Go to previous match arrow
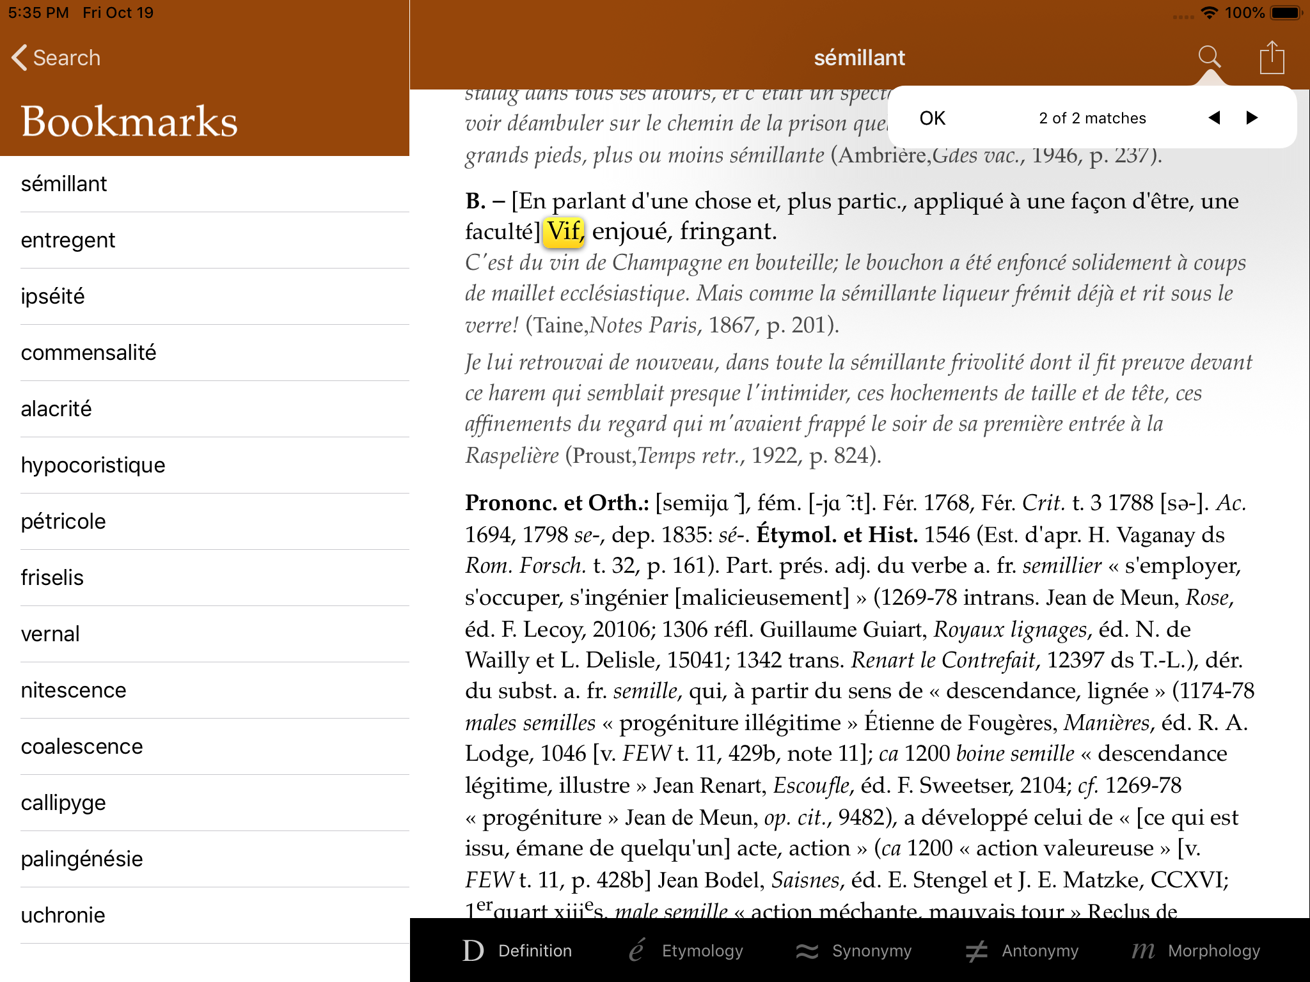 pos(1214,118)
